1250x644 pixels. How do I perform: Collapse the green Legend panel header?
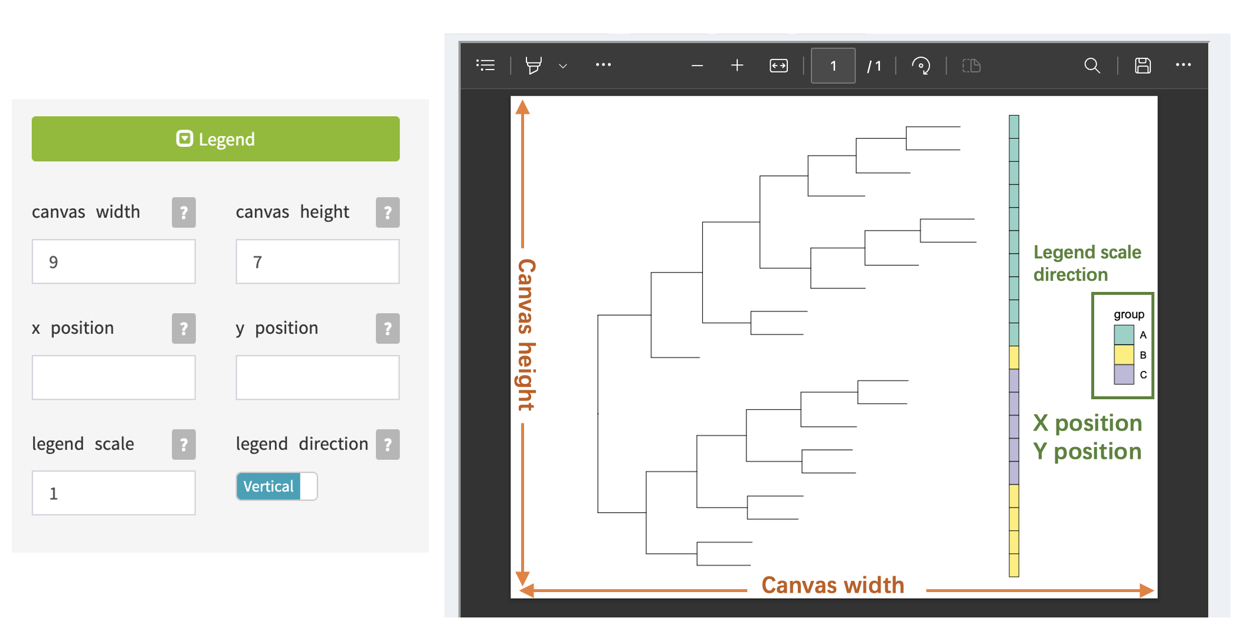pyautogui.click(x=215, y=139)
